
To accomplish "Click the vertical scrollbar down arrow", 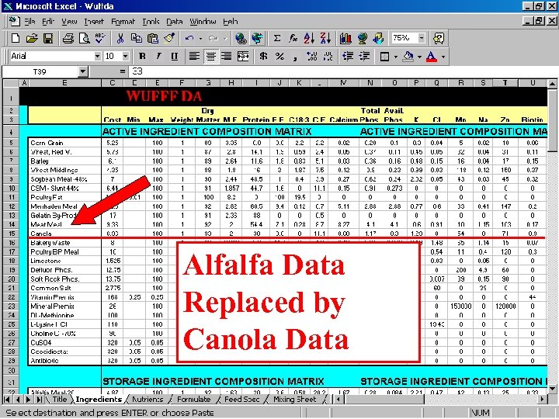I will 552,389.
